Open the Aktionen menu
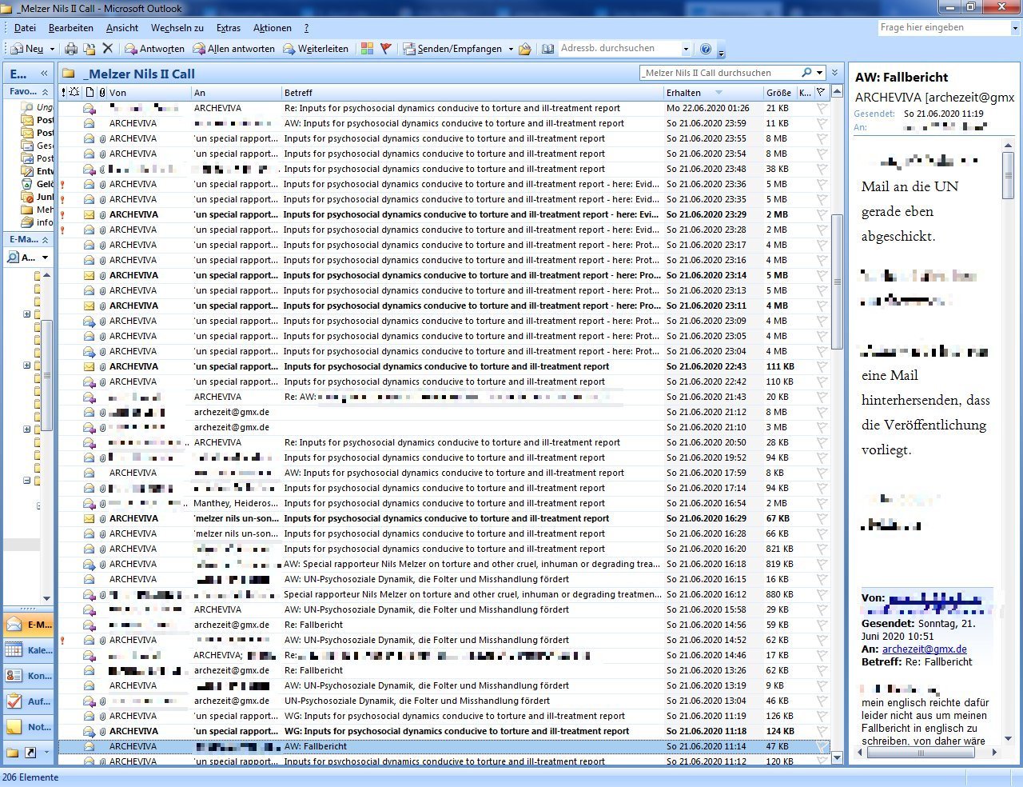Screen dimensions: 1023x787 tap(273, 28)
